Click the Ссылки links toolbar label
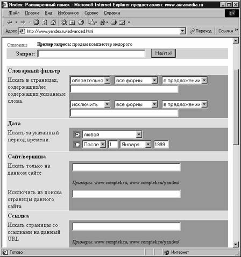The width and height of the screenshot is (241, 257). 225,31
